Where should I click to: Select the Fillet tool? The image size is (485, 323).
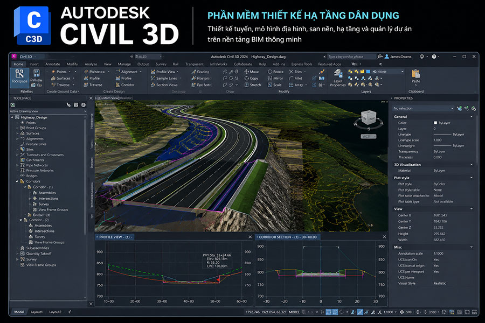(x=295, y=79)
